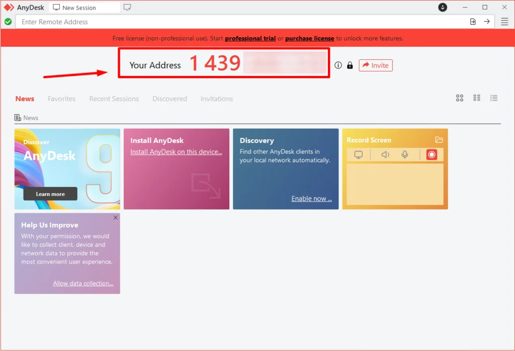
Task: Open the Favorites tab
Action: 61,99
